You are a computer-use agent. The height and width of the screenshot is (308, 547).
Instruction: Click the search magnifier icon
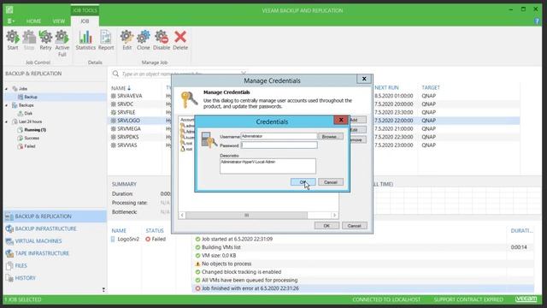[x=115, y=74]
